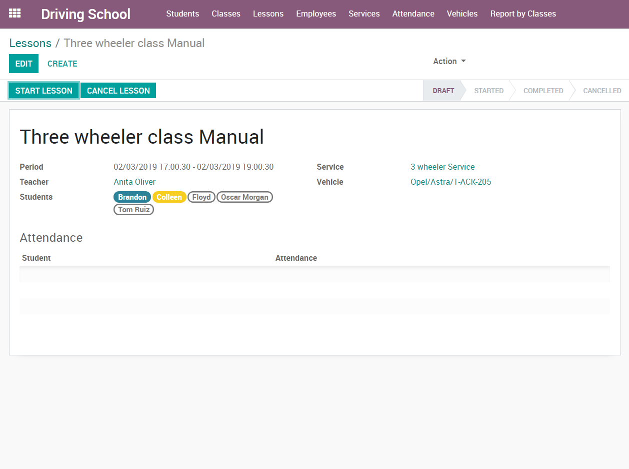Viewport: 629px width, 469px height.
Task: Open the Employees menu
Action: point(316,14)
